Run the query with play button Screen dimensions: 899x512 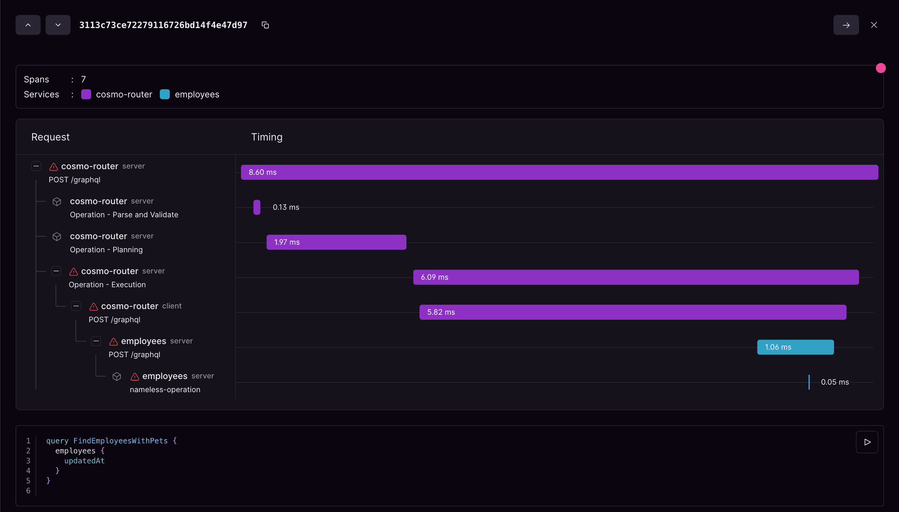867,442
